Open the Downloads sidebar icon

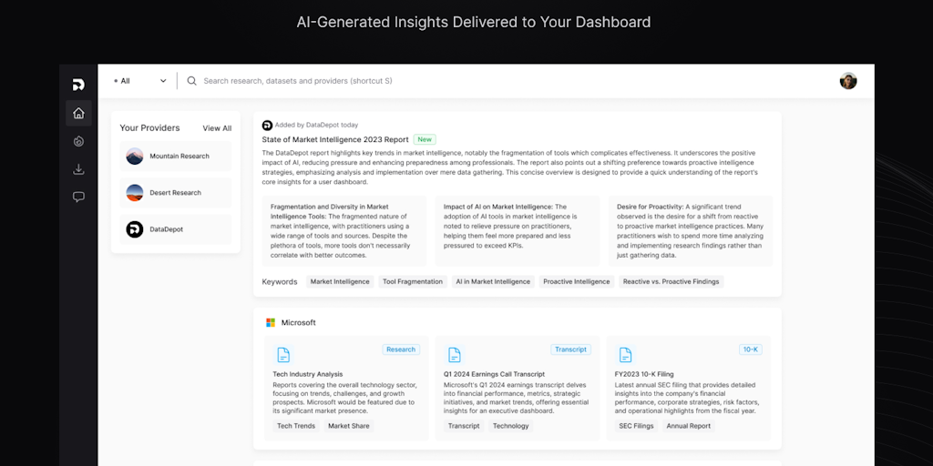point(78,169)
